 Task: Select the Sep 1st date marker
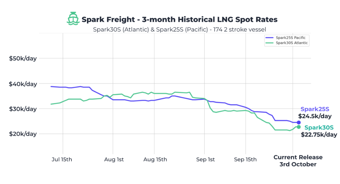205,160
